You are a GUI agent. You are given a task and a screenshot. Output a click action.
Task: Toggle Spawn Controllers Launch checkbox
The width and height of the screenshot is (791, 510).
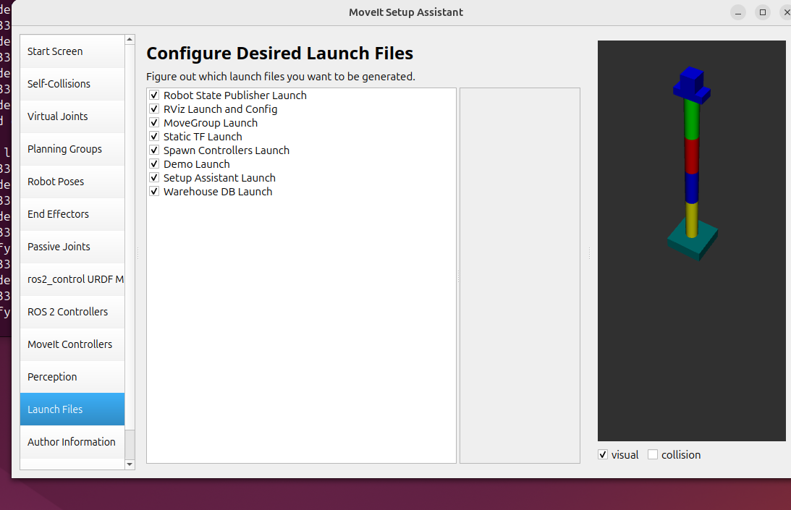(154, 150)
